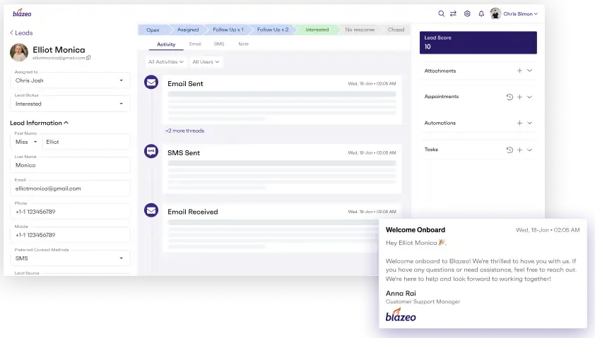595x338 pixels.
Task: Switch to the Note tab
Action: (x=243, y=44)
